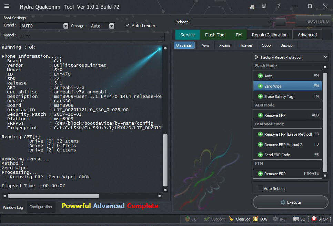This screenshot has width=333, height=226.
Task: Click the DB database icon
Action: point(187,219)
